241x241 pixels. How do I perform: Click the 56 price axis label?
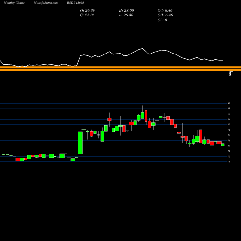[229, 114]
